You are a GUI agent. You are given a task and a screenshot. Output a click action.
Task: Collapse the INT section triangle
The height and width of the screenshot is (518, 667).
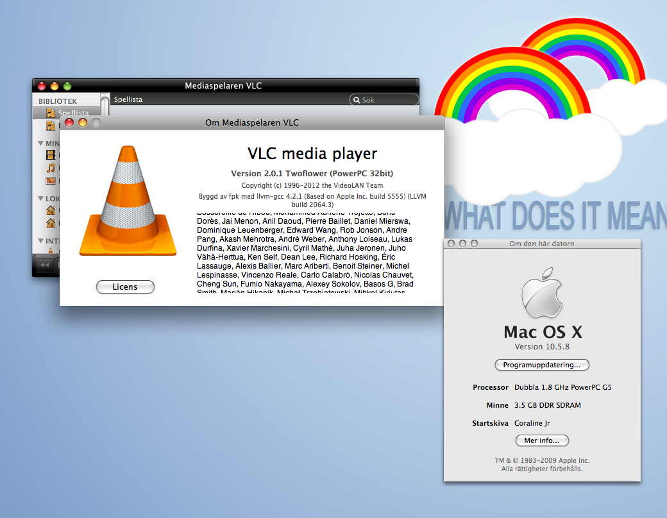pos(41,240)
